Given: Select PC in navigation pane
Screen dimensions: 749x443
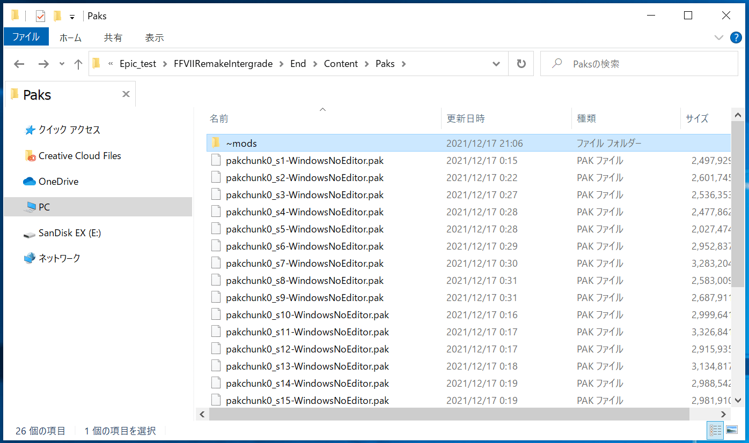Looking at the screenshot, I should [x=98, y=207].
